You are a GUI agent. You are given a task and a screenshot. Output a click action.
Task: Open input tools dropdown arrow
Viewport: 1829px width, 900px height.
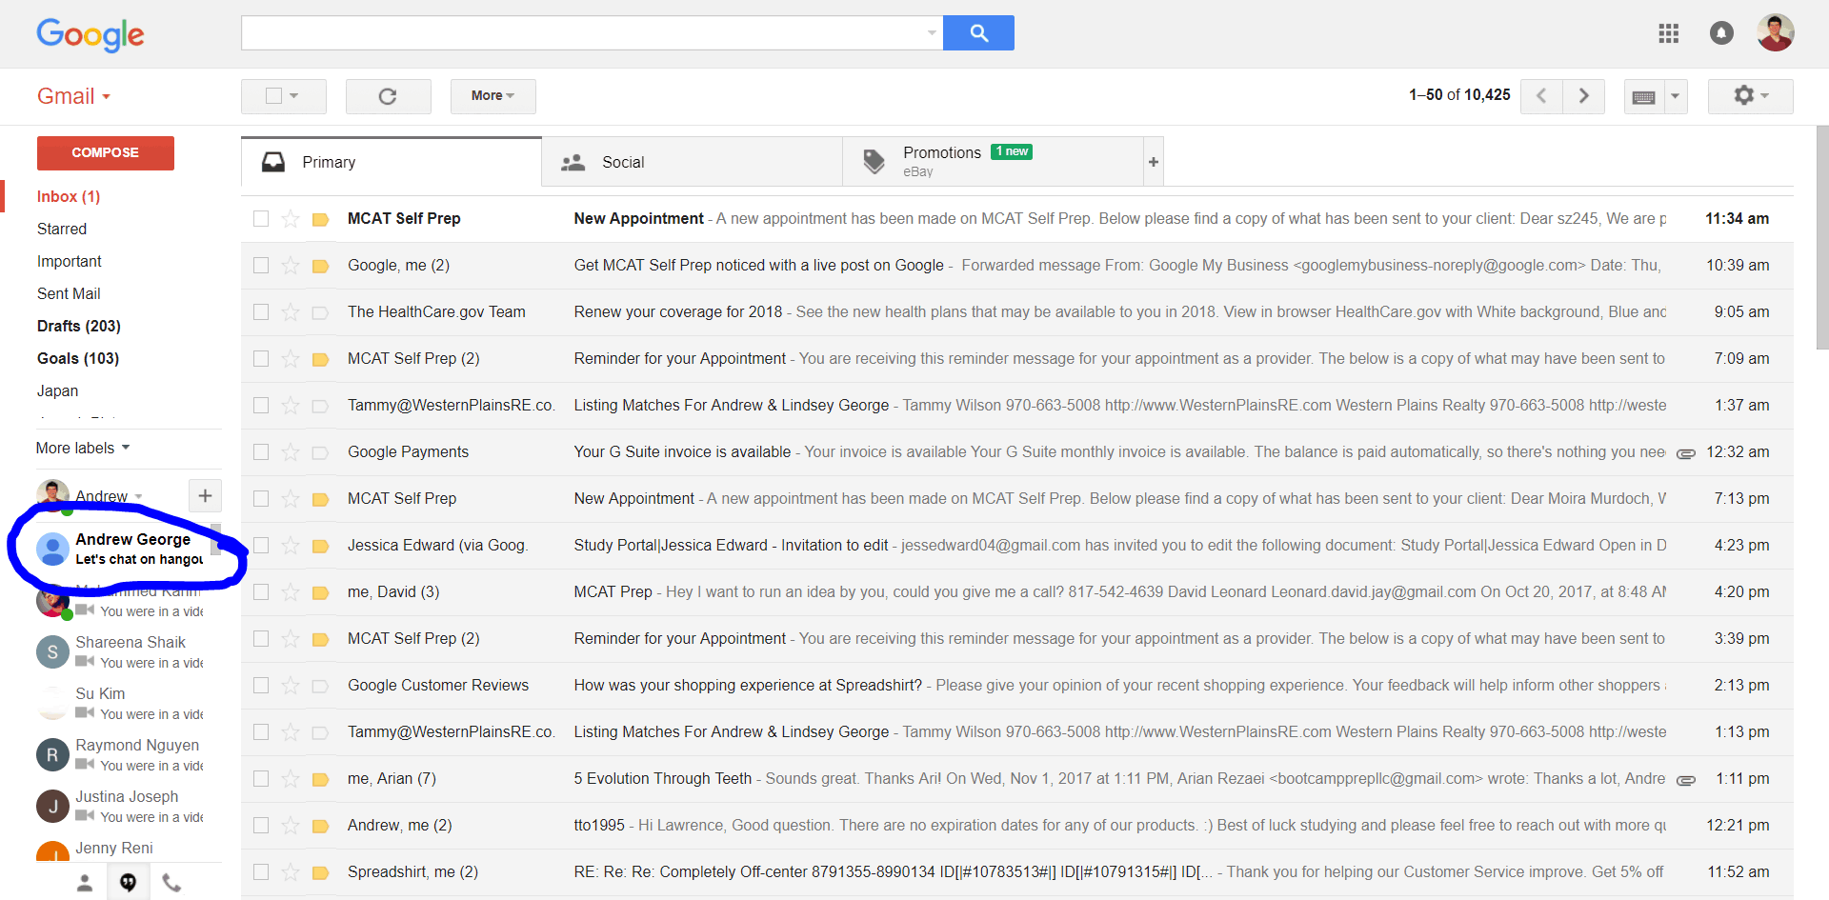(x=1676, y=96)
